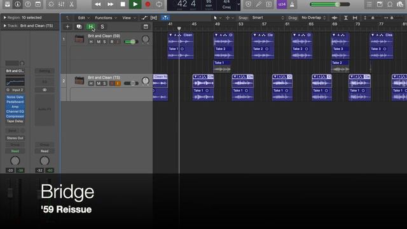Image resolution: width=407 pixels, height=229 pixels.
Task: Hide the Brit and Clean (TS) track
Action: 91,83
